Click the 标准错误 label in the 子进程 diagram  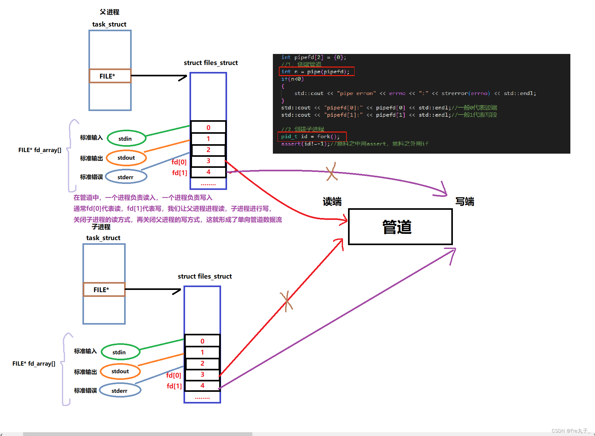coord(85,391)
